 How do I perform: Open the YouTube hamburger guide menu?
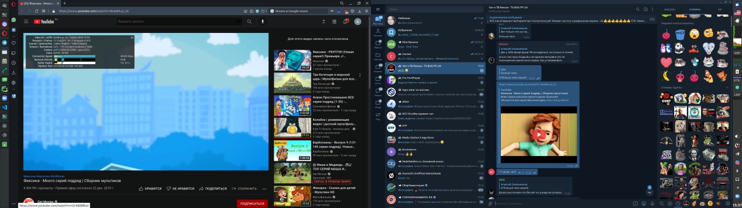(x=26, y=21)
